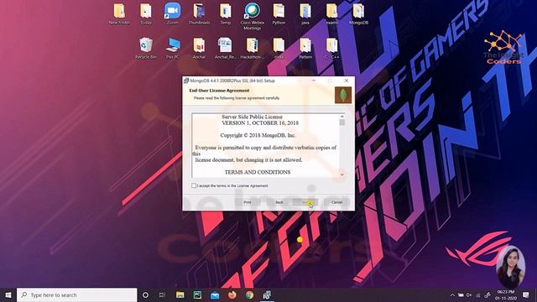Screen dimensions: 537x302
Task: Click the 'Type here to search' box
Action: pos(76,294)
